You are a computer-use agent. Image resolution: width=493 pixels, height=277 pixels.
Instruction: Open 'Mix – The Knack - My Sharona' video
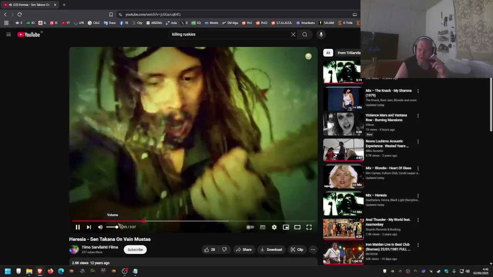click(389, 93)
